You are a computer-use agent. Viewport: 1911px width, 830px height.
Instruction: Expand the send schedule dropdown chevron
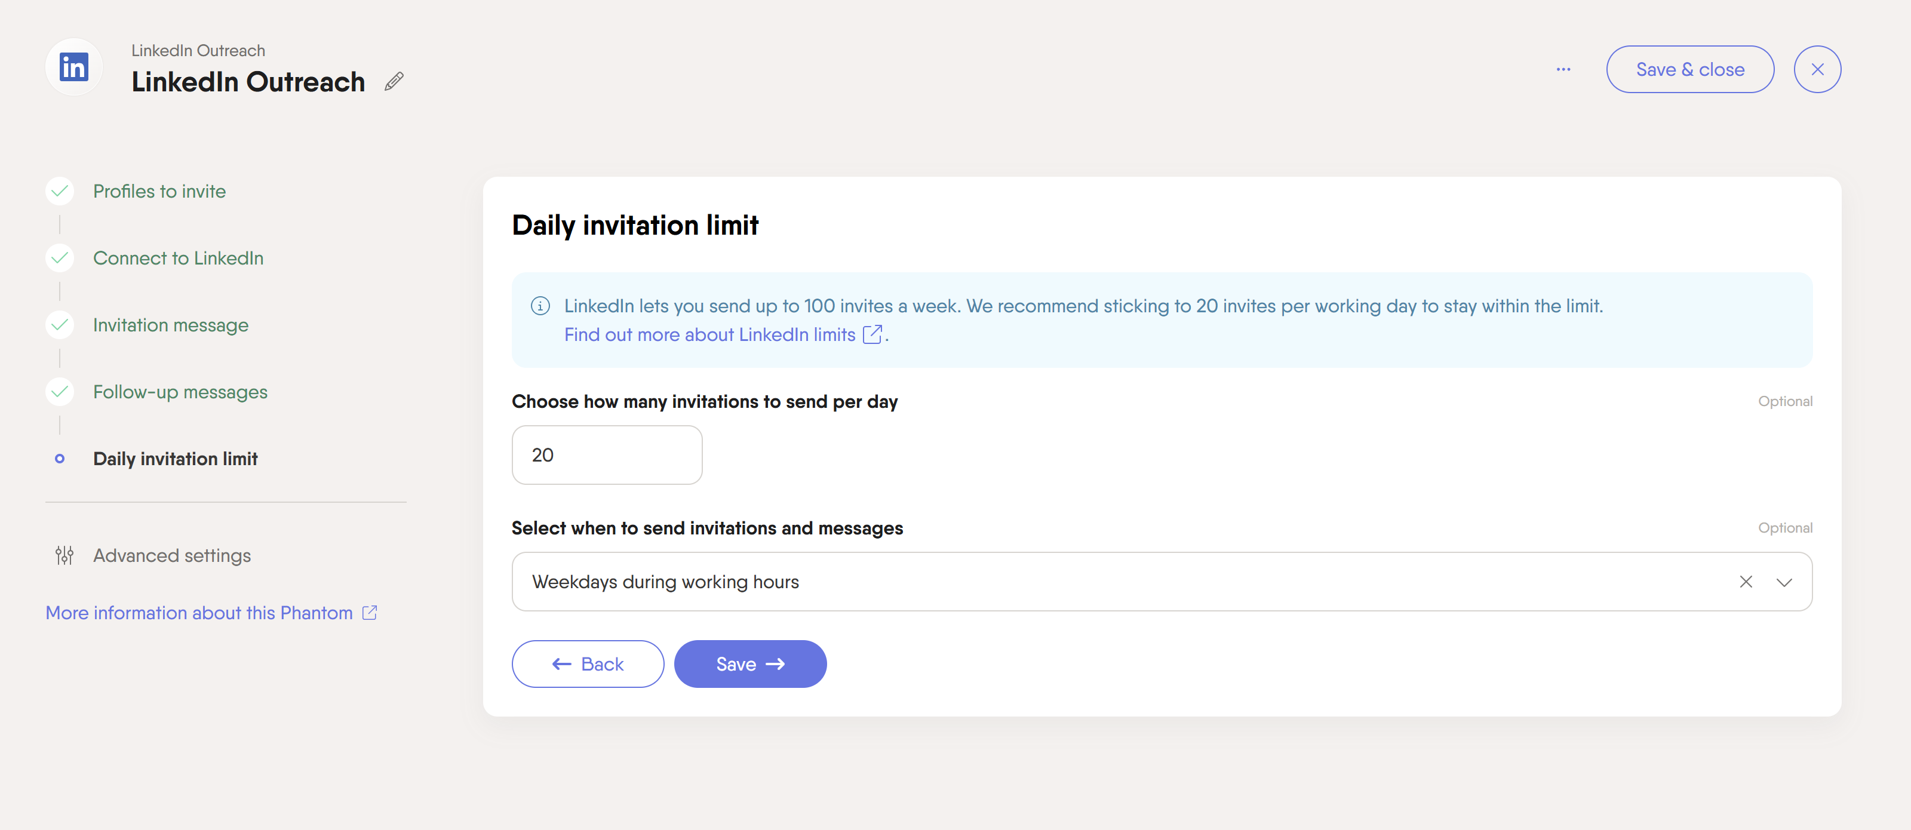(x=1784, y=582)
